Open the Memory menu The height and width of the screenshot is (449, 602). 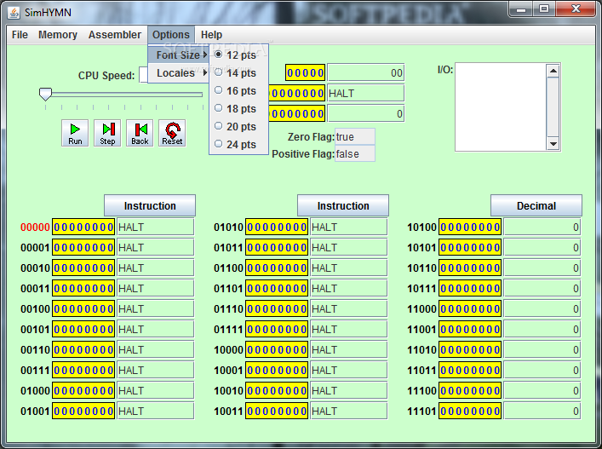coord(58,35)
